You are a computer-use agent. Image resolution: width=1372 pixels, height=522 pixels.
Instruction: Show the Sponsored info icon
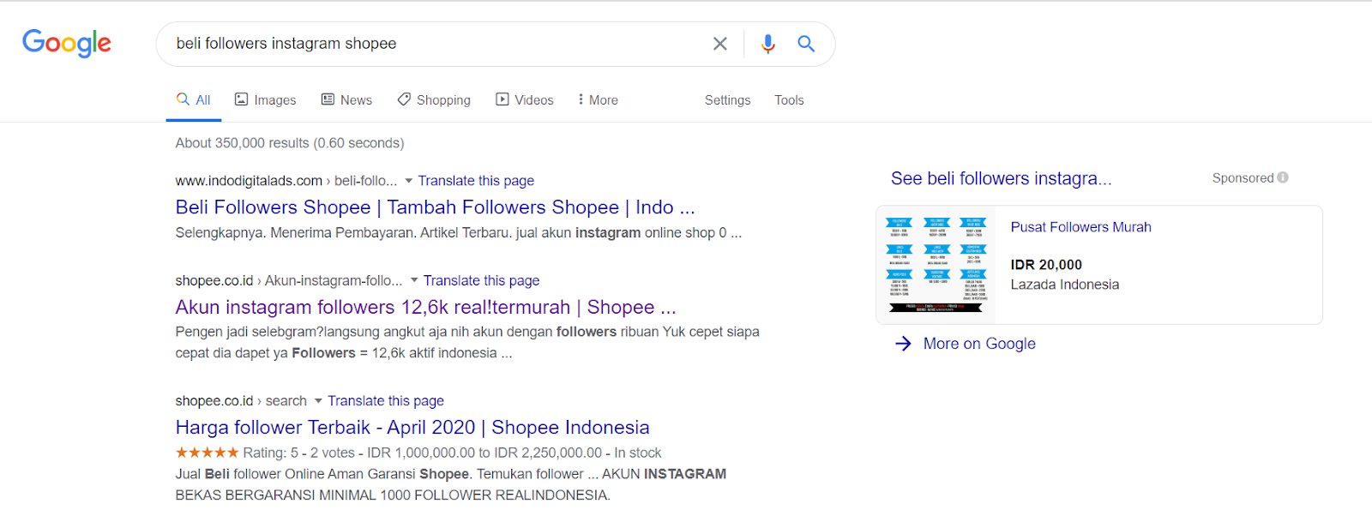tap(1283, 177)
